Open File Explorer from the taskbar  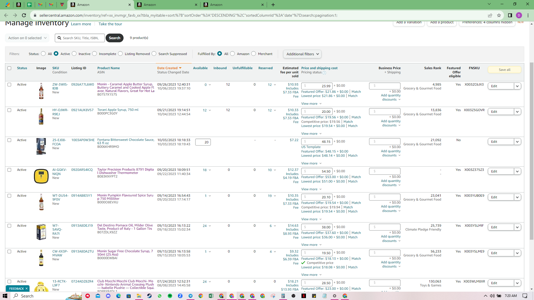pos(139,296)
